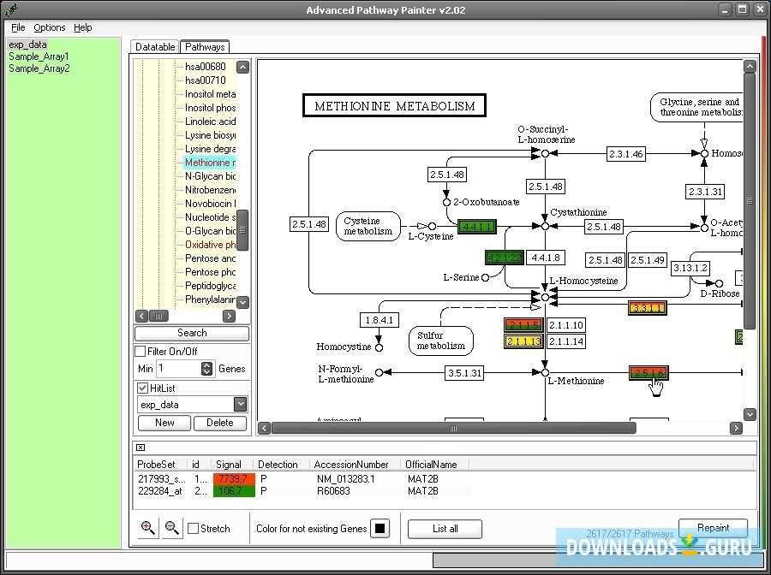Click the pathway view horizontal scrollbar thumb
Image resolution: width=771 pixels, height=575 pixels.
point(453,428)
